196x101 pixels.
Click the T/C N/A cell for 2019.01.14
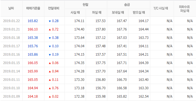click(x=169, y=71)
